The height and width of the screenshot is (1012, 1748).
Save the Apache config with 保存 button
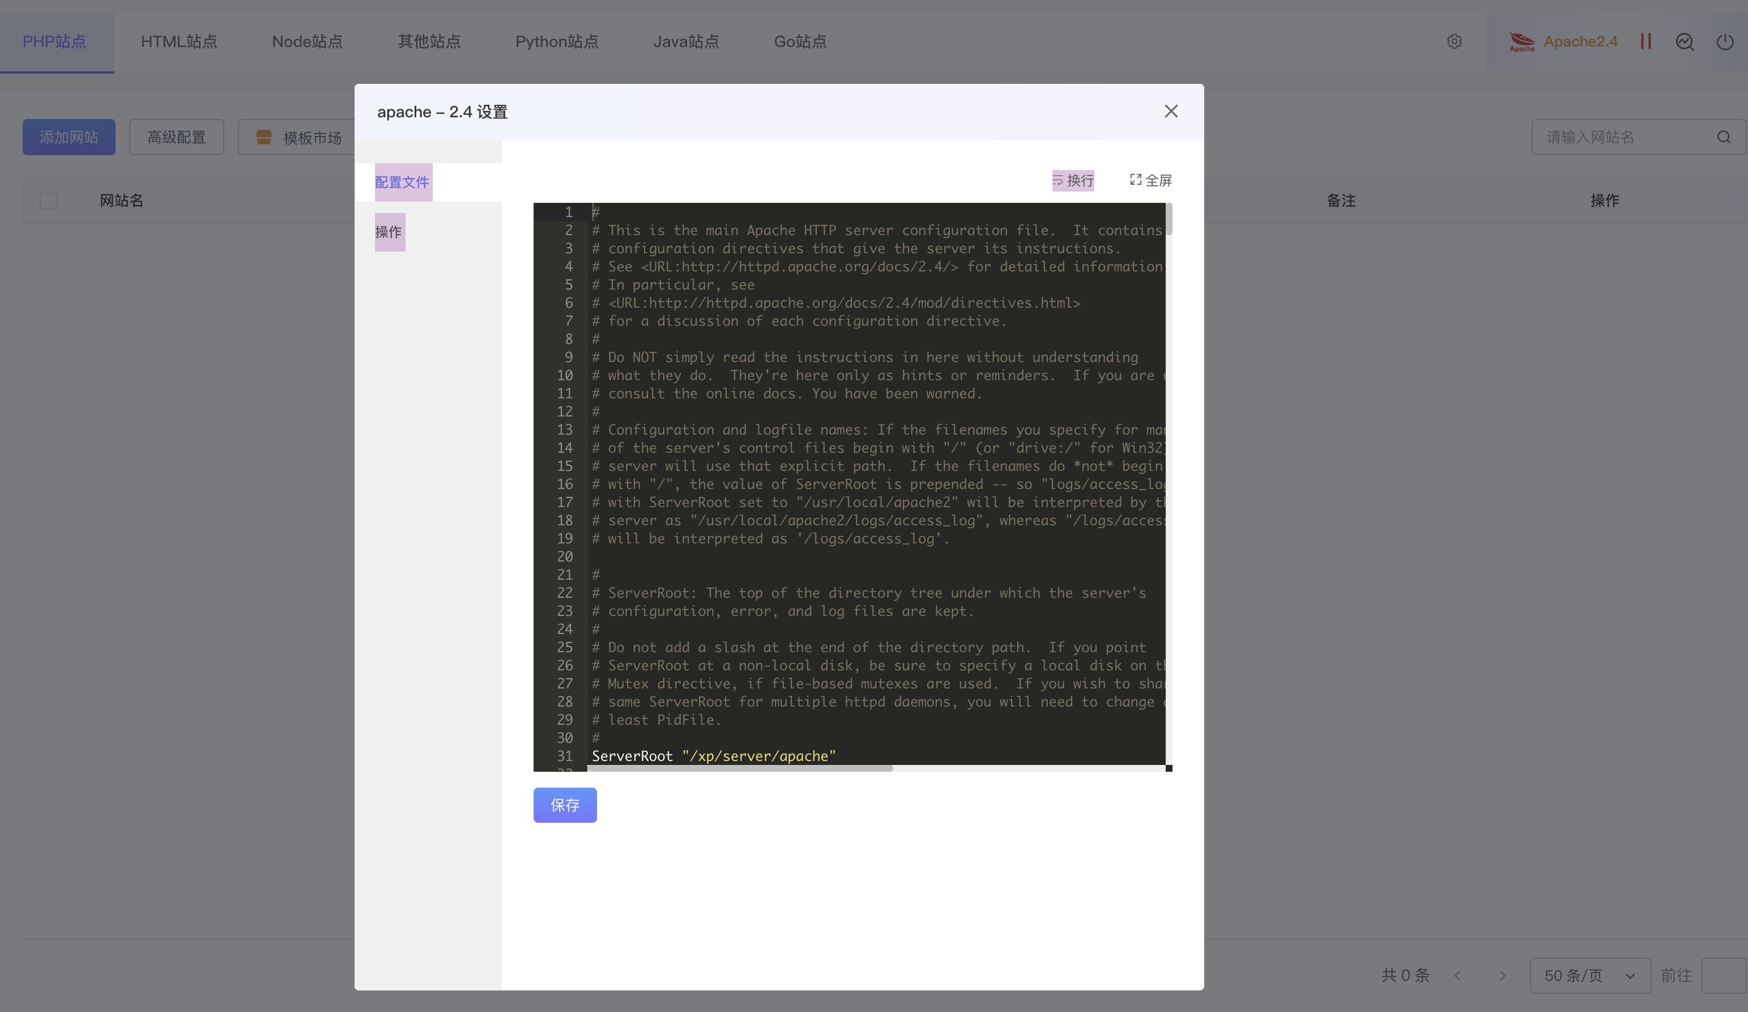565,805
